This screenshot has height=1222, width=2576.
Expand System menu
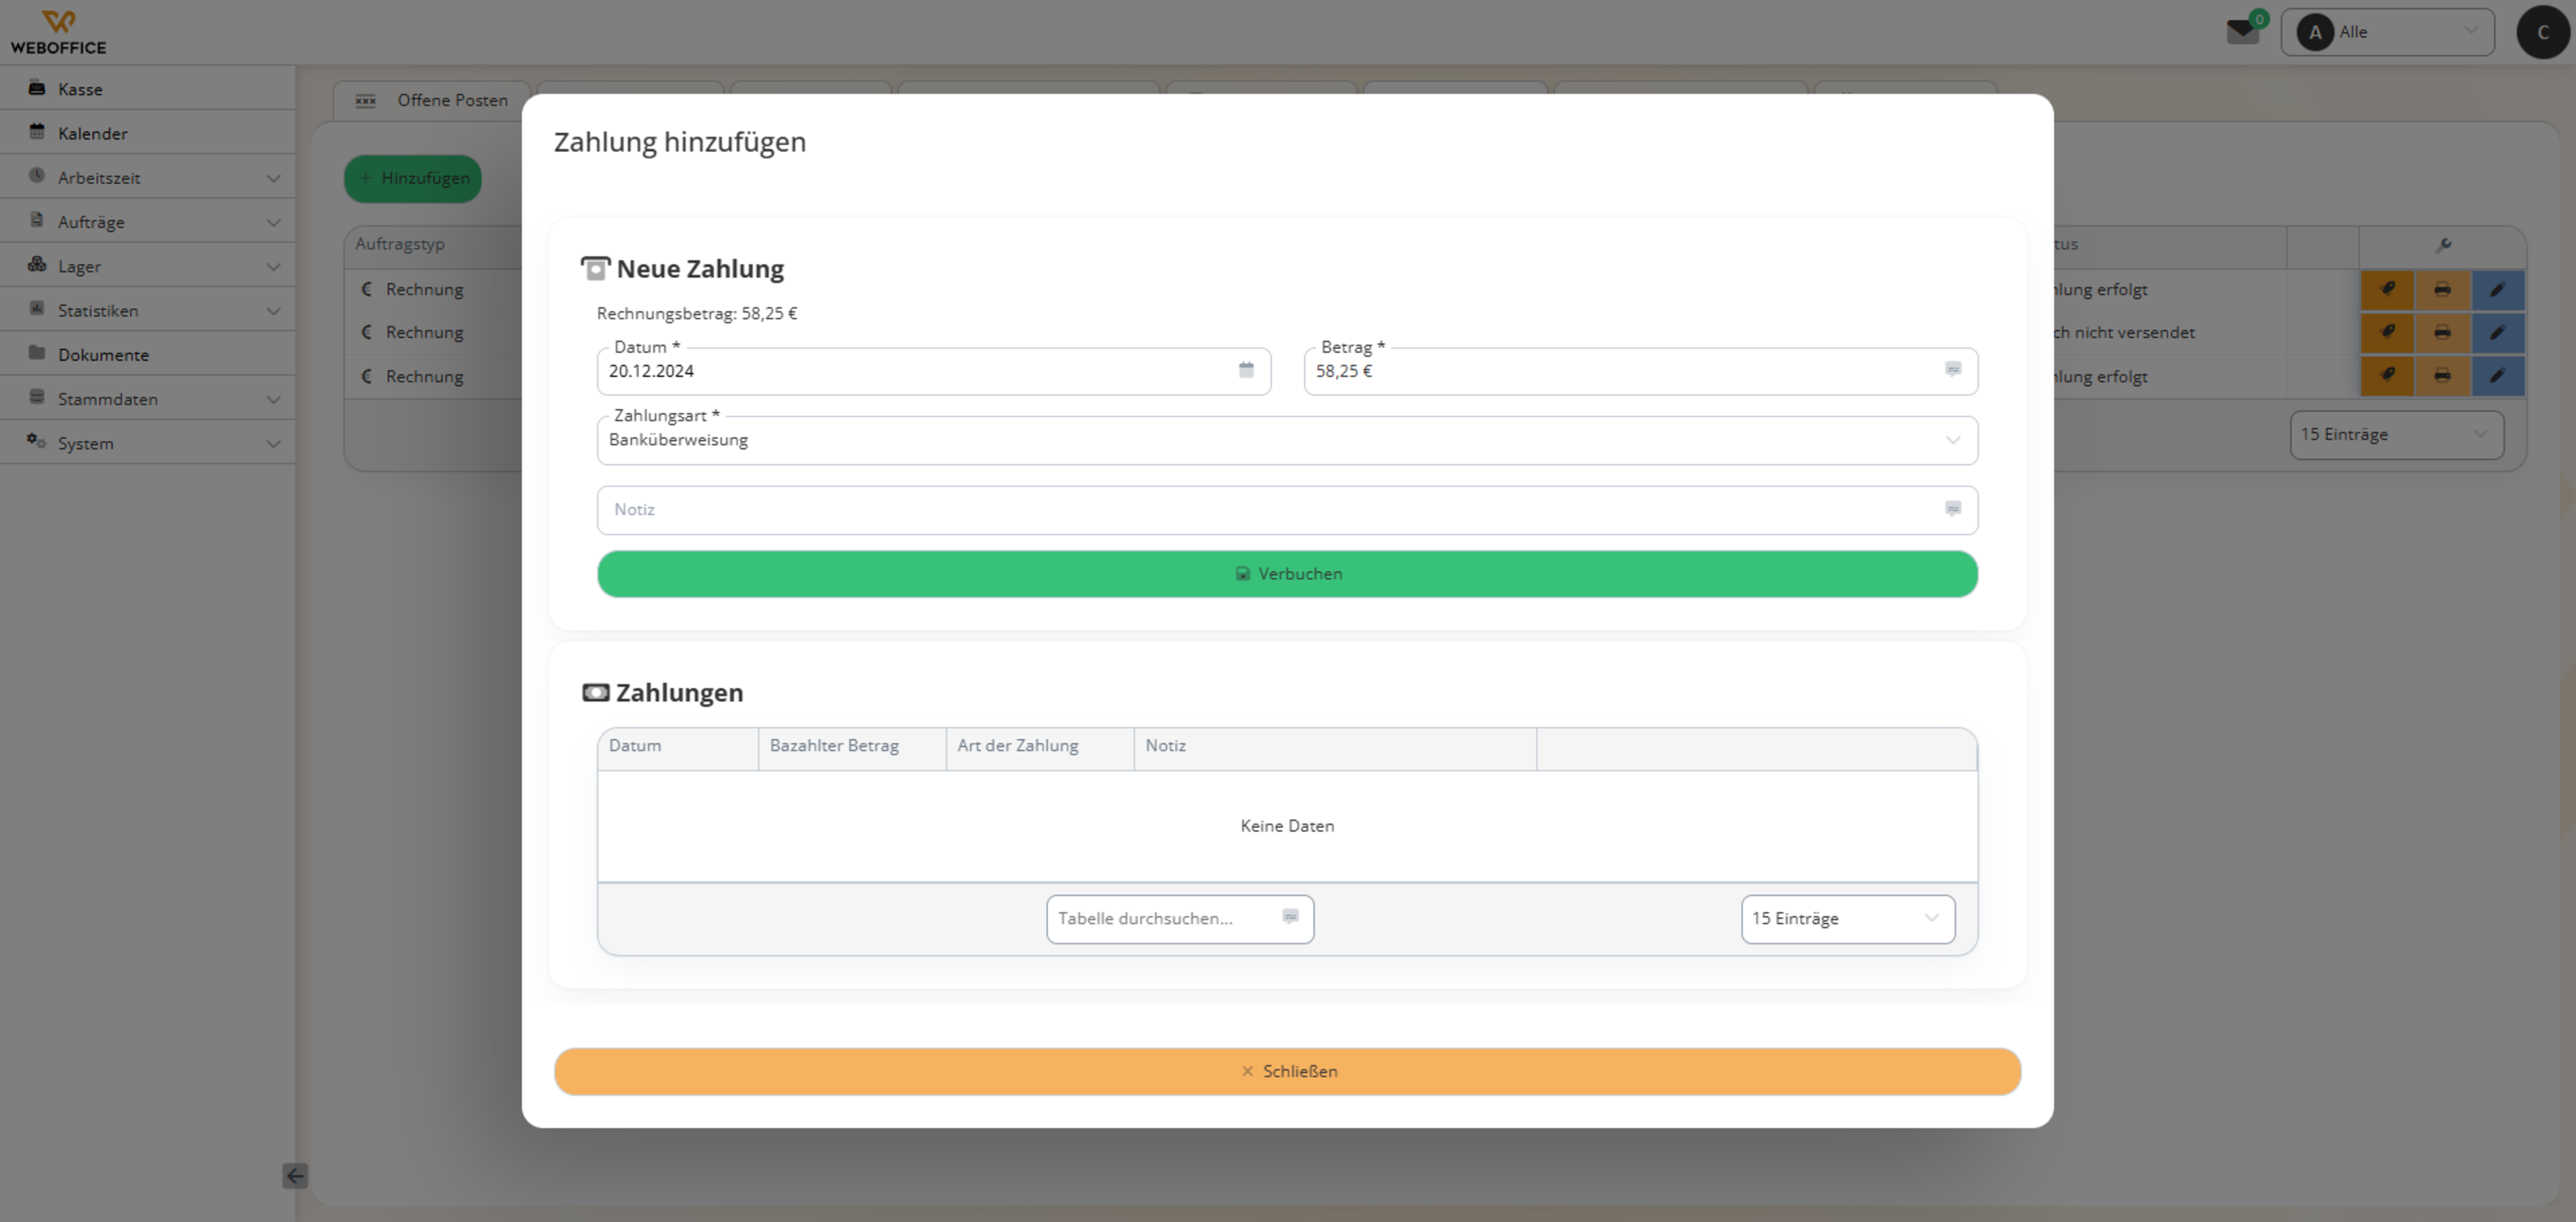click(x=147, y=443)
